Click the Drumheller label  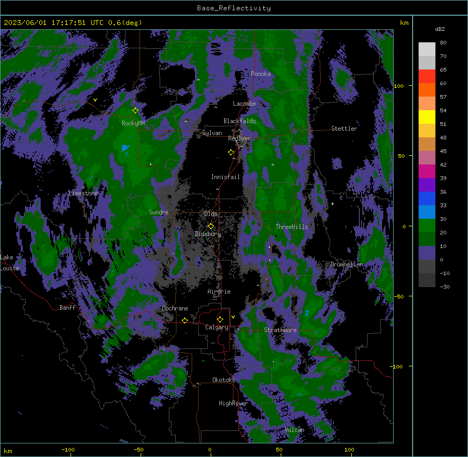tap(346, 264)
